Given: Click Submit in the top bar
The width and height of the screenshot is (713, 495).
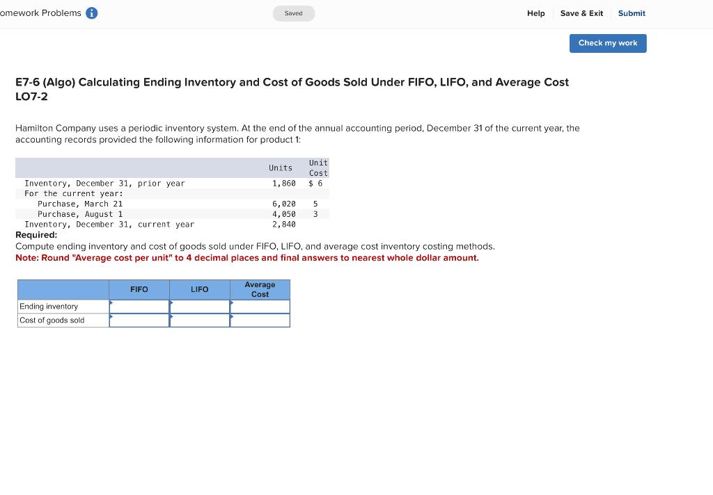Looking at the screenshot, I should click(631, 13).
